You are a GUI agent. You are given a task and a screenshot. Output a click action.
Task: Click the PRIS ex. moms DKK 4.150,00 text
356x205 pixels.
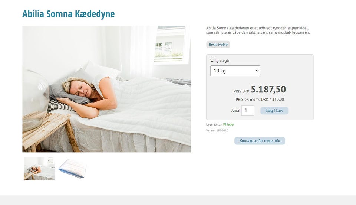point(260,99)
